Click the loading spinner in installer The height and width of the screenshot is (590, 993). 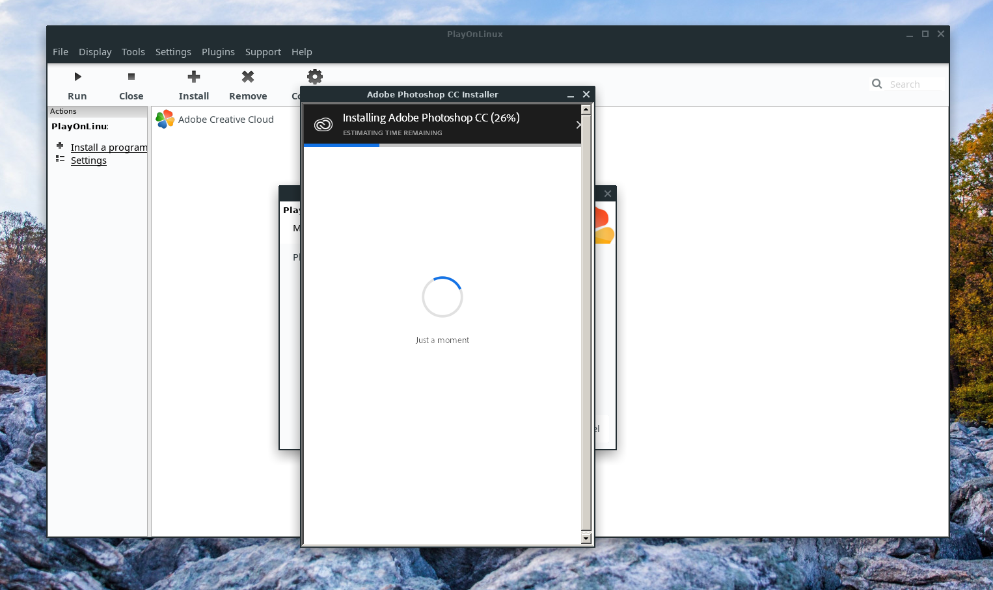pos(442,297)
